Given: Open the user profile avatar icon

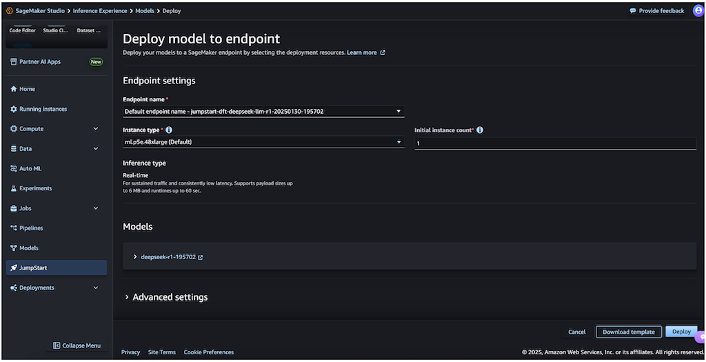Looking at the screenshot, I should click(x=698, y=10).
